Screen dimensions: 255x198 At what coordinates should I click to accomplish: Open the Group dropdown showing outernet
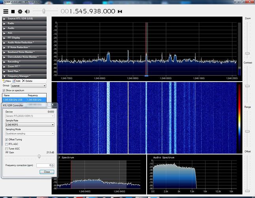coord(28,86)
